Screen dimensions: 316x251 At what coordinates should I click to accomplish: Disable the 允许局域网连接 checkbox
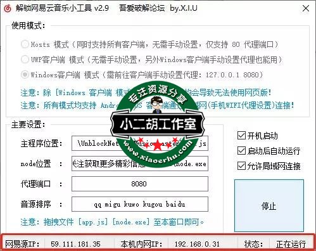241,166
